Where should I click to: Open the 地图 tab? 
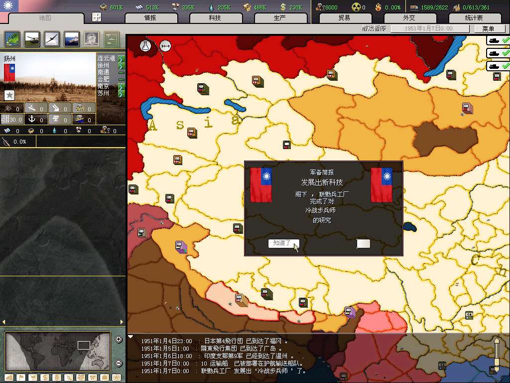(46, 18)
